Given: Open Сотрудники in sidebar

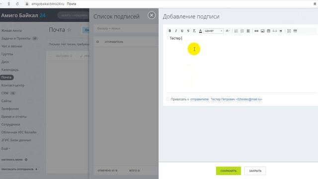Looking at the screenshot, I should [x=10, y=124].
